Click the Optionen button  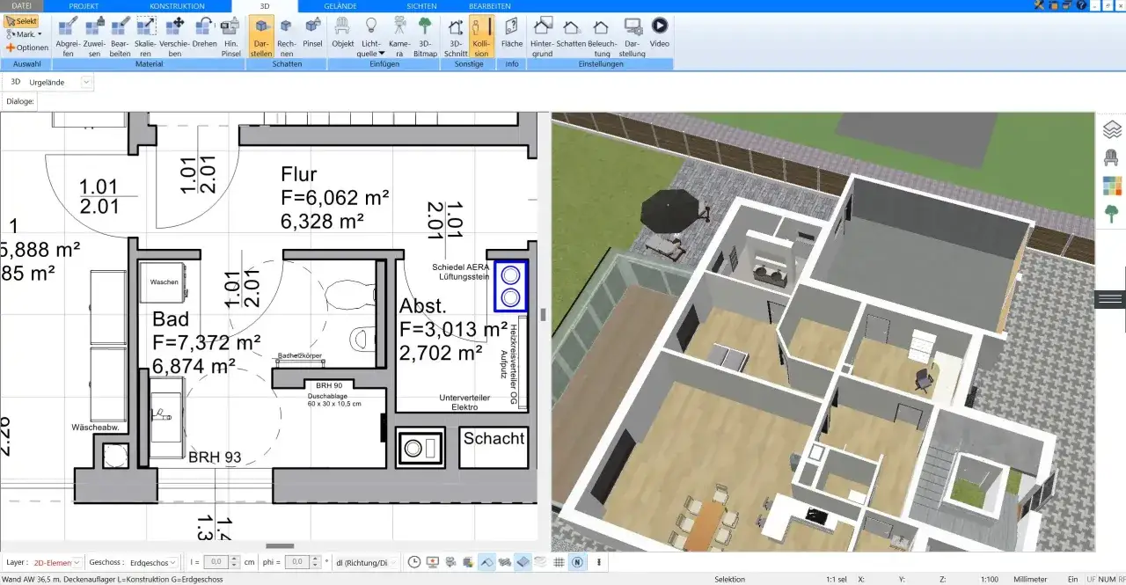point(27,48)
